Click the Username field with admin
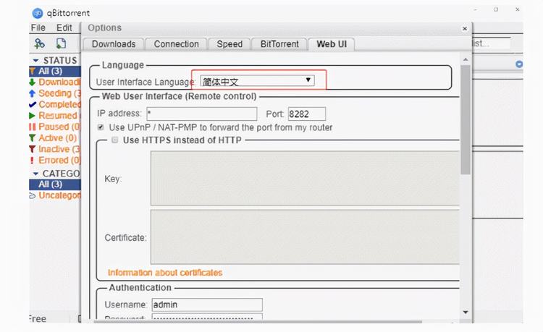This screenshot has width=543, height=332. pyautogui.click(x=207, y=305)
